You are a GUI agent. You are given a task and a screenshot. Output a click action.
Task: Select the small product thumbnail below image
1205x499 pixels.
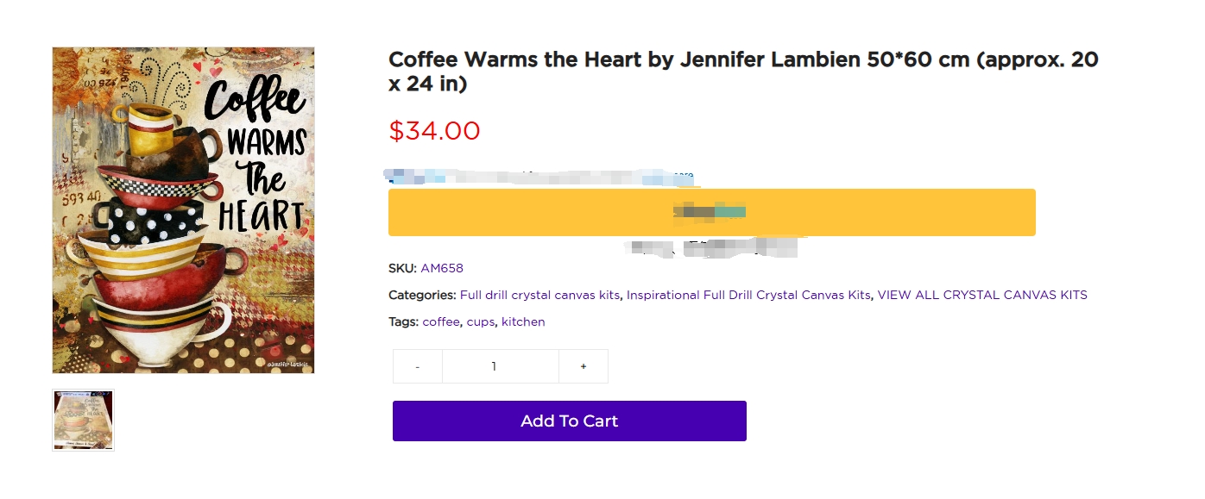[83, 421]
